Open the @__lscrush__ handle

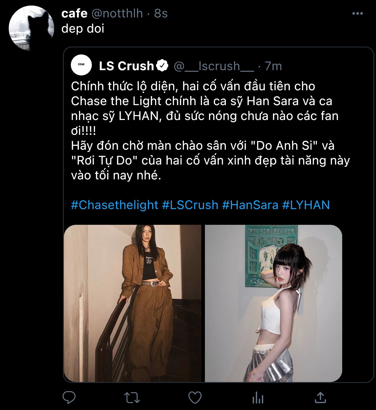(214, 66)
